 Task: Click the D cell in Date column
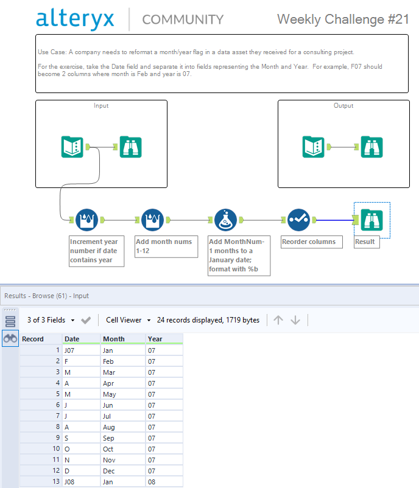point(82,471)
